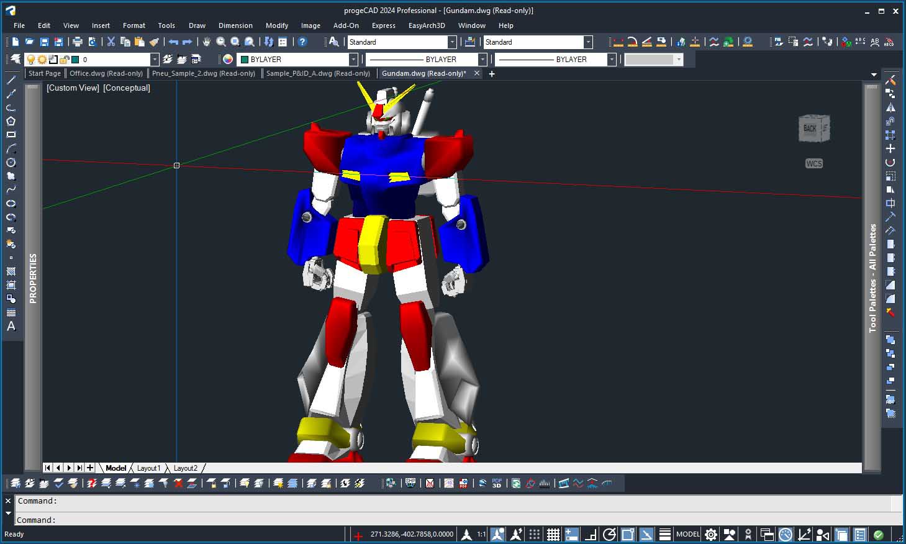Click the Print icon in toolbar
Viewport: 906px width, 544px height.
(x=78, y=42)
